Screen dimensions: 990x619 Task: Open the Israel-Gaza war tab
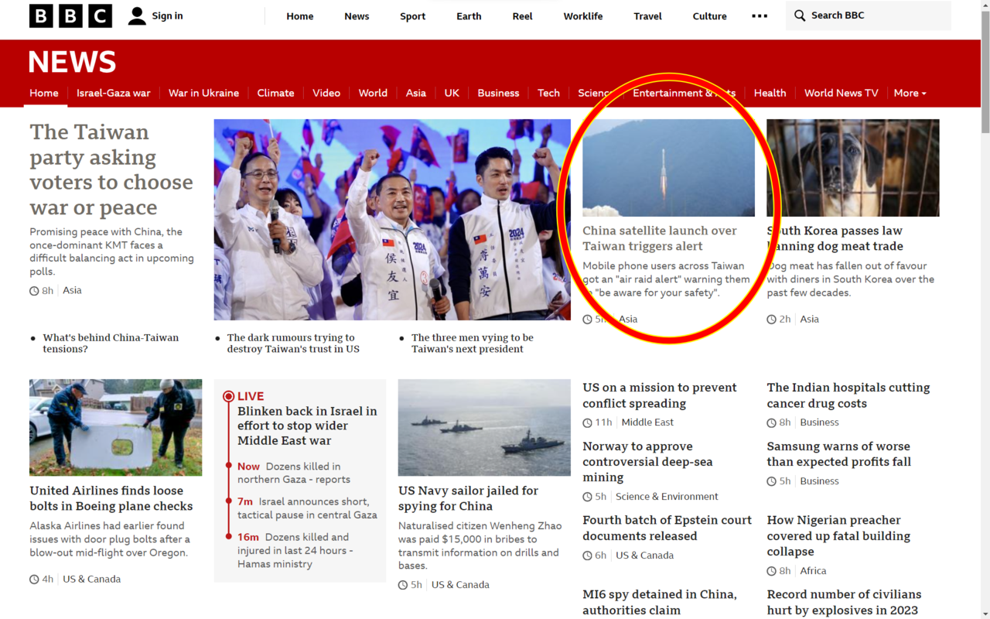pos(113,93)
